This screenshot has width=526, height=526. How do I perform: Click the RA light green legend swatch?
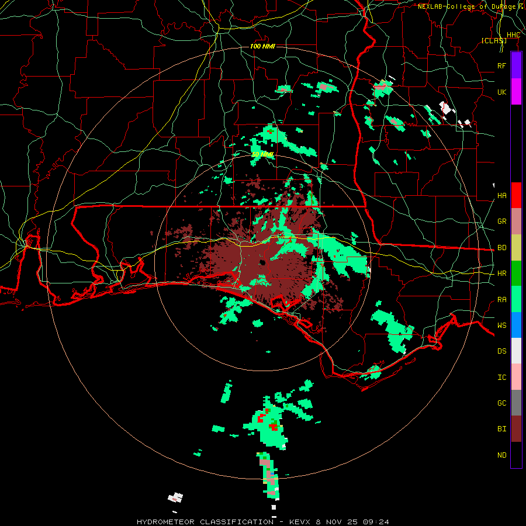tap(516, 299)
